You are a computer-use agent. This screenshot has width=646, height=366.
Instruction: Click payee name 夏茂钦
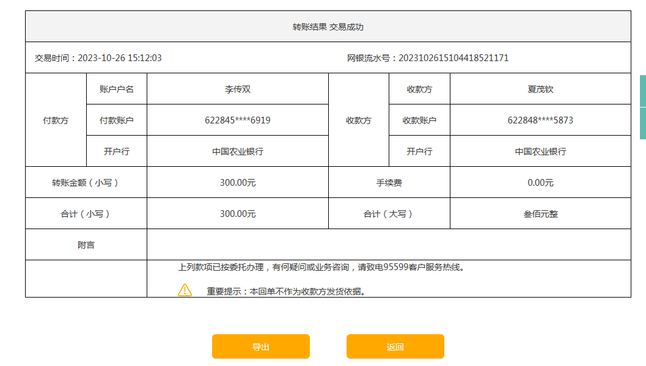click(540, 89)
